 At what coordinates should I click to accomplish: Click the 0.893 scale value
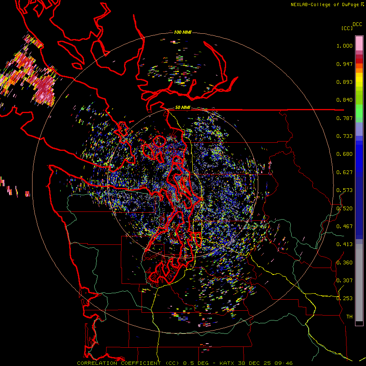[x=344, y=82]
